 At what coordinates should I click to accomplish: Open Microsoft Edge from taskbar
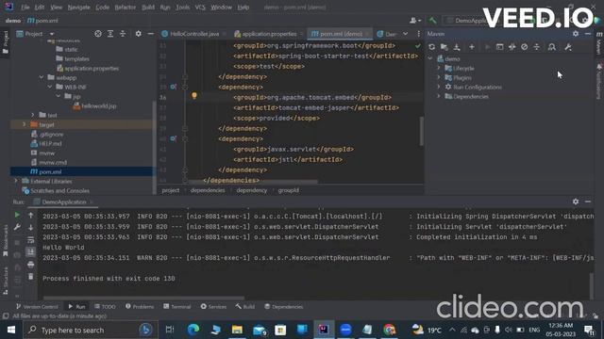pos(193,330)
